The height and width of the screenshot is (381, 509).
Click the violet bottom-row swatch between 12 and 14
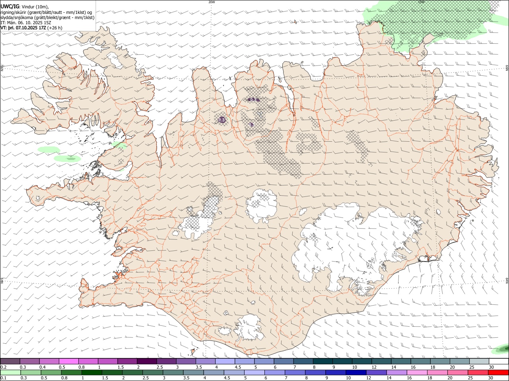tap(376, 373)
